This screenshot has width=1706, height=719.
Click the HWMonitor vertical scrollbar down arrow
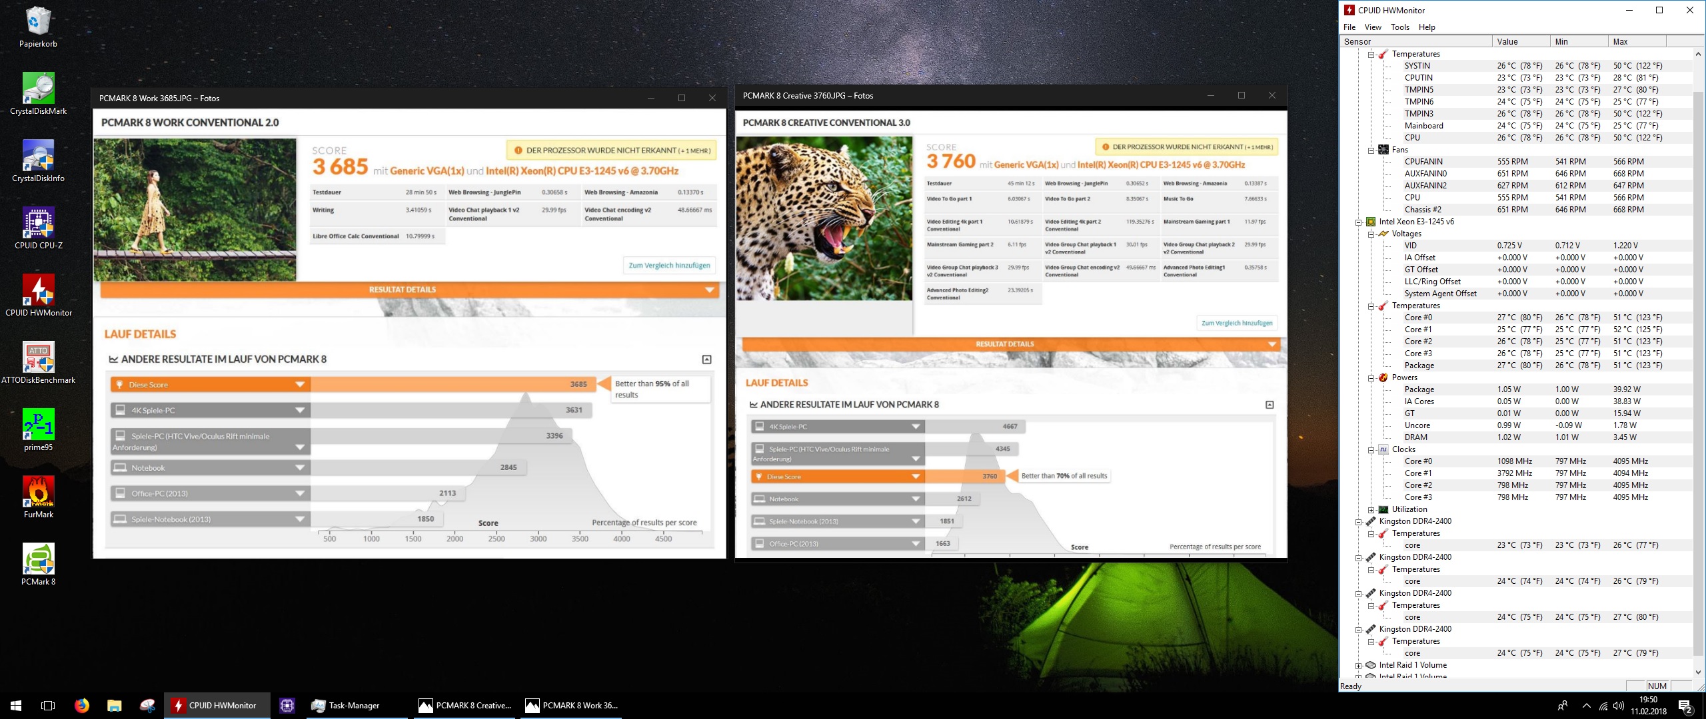(1697, 672)
